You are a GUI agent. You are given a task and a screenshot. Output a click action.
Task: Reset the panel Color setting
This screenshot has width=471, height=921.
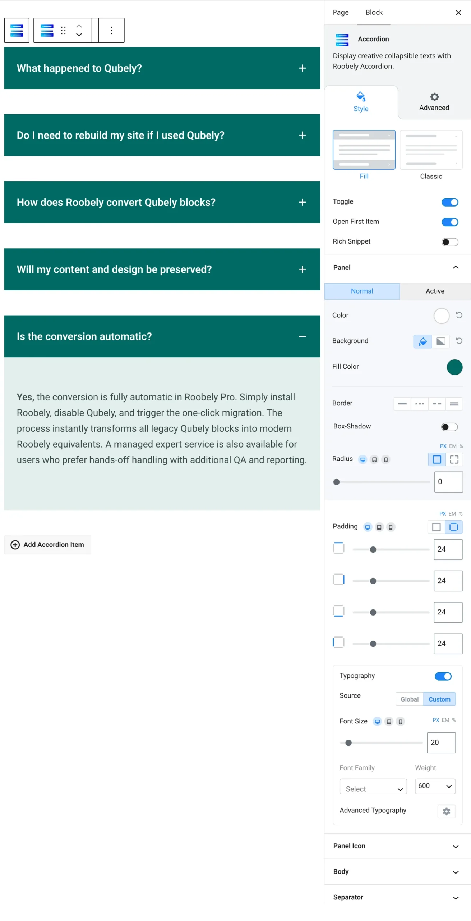coord(459,315)
